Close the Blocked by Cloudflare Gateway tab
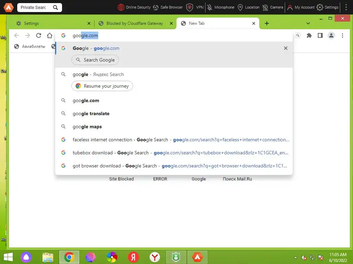The width and height of the screenshot is (353, 264). point(171,23)
